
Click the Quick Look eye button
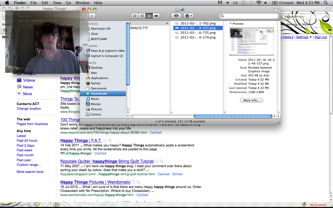(x=176, y=16)
